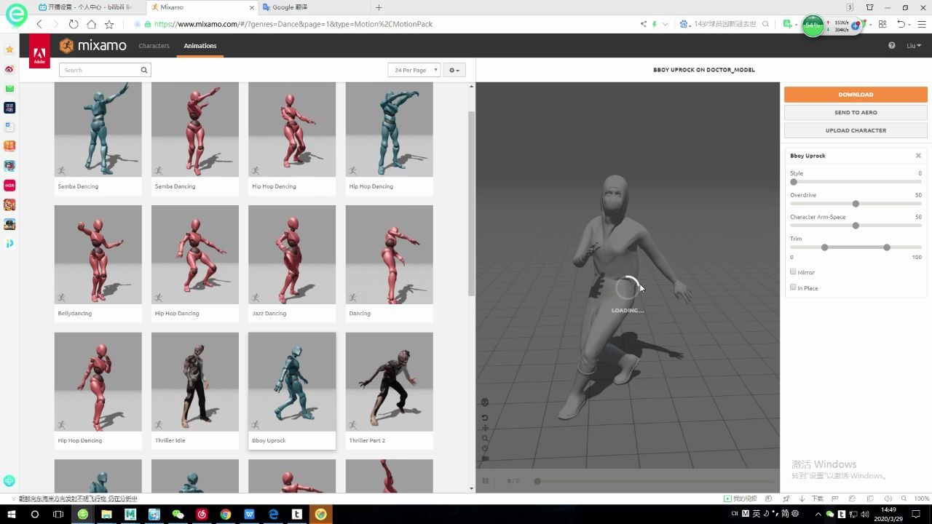Click the browser share icon

point(643,24)
